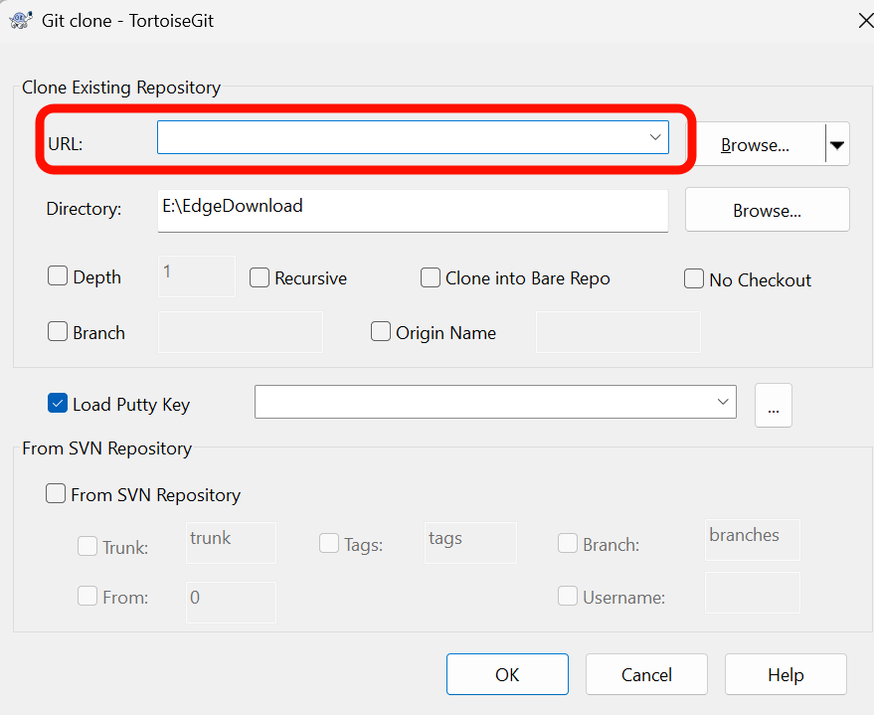
Task: Tick the From: checkbox in SVN section
Action: tap(87, 597)
